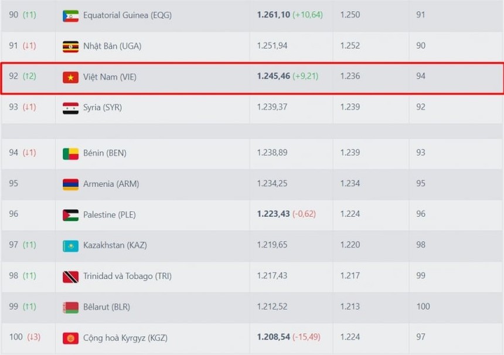This screenshot has height=355, width=504.
Task: Click the green up arrow for rank 92
Action: click(29, 76)
